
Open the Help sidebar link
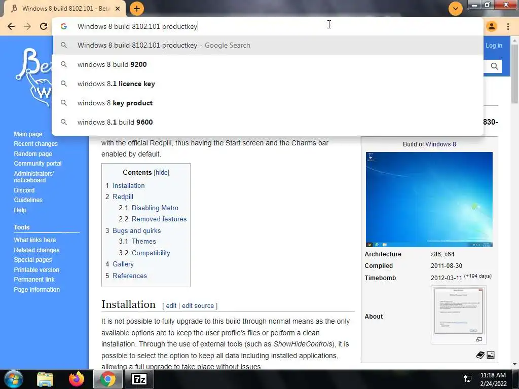point(20,210)
